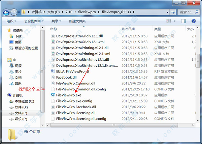The width and height of the screenshot is (202, 144).
Task: Open the 共享 menu
Action: (x=56, y=21)
